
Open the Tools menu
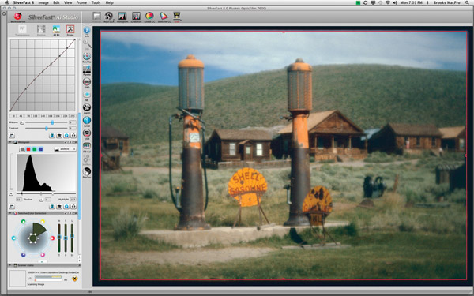click(96, 2)
